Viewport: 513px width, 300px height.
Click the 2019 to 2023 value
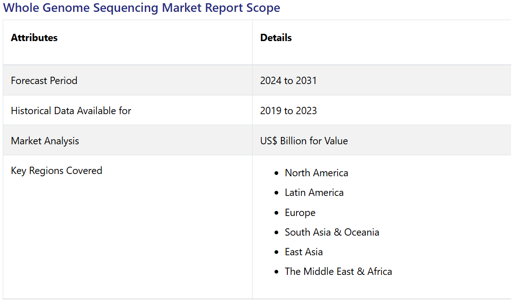[x=288, y=111]
